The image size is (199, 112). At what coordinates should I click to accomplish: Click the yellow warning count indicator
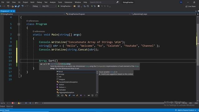20,103
